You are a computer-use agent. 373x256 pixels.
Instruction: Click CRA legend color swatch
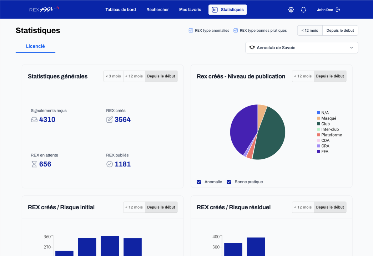tap(318, 146)
